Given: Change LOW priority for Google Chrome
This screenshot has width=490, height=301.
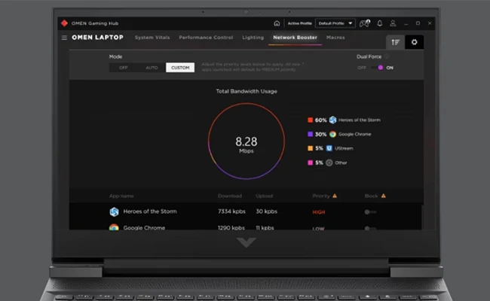Looking at the screenshot, I should pyautogui.click(x=318, y=228).
